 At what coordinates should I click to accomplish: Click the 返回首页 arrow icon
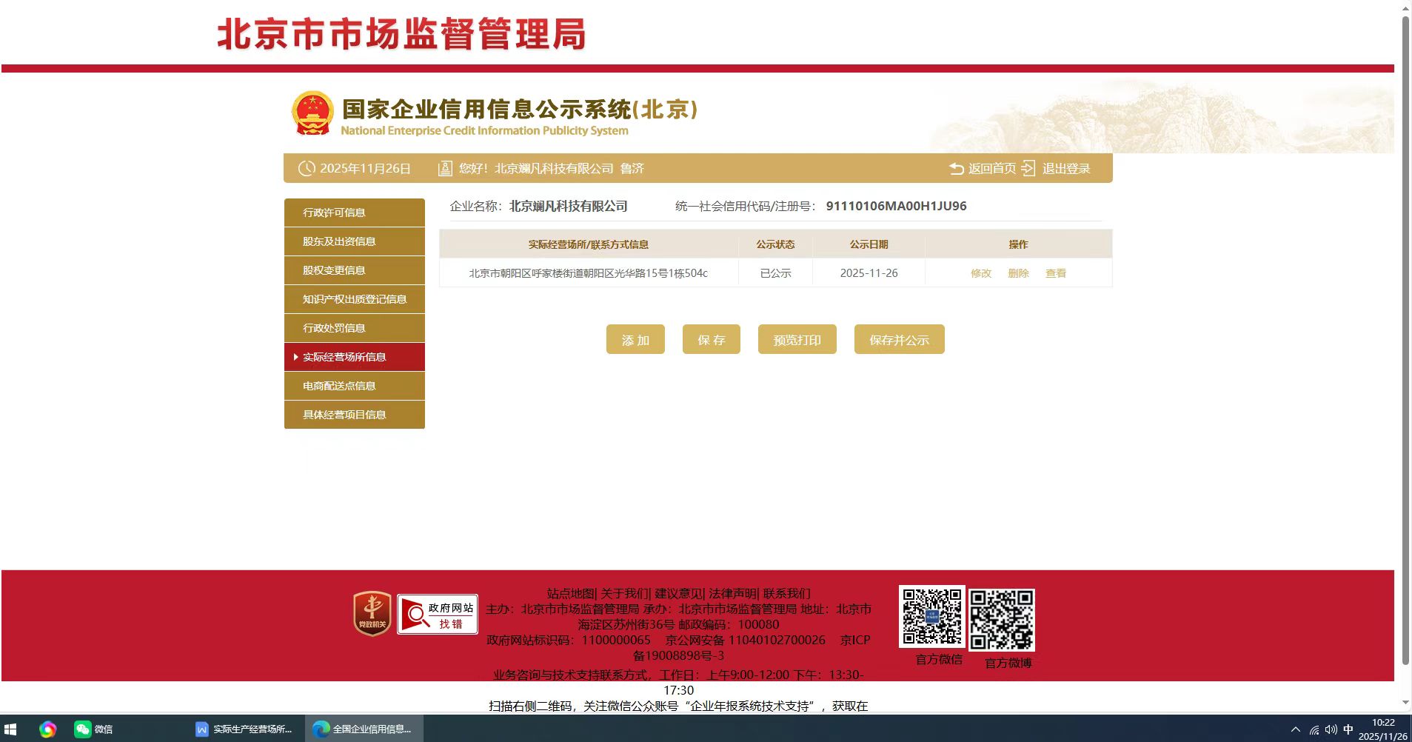click(957, 169)
